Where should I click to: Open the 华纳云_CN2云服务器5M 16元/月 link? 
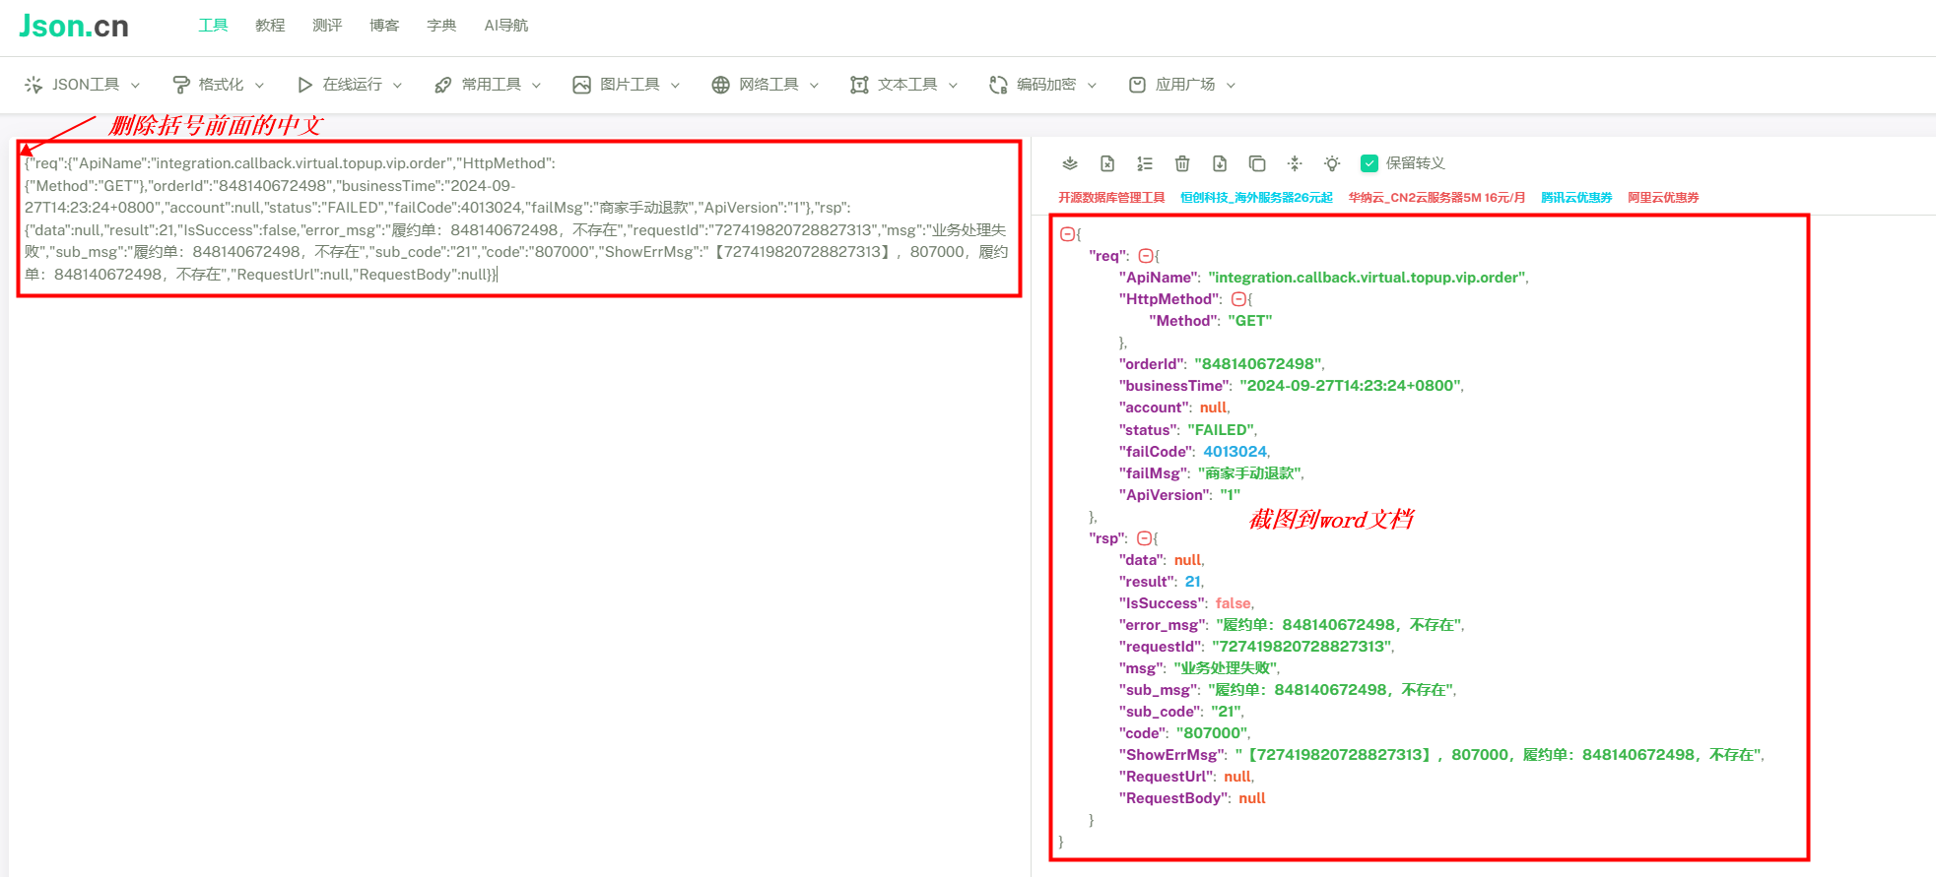point(1436,198)
